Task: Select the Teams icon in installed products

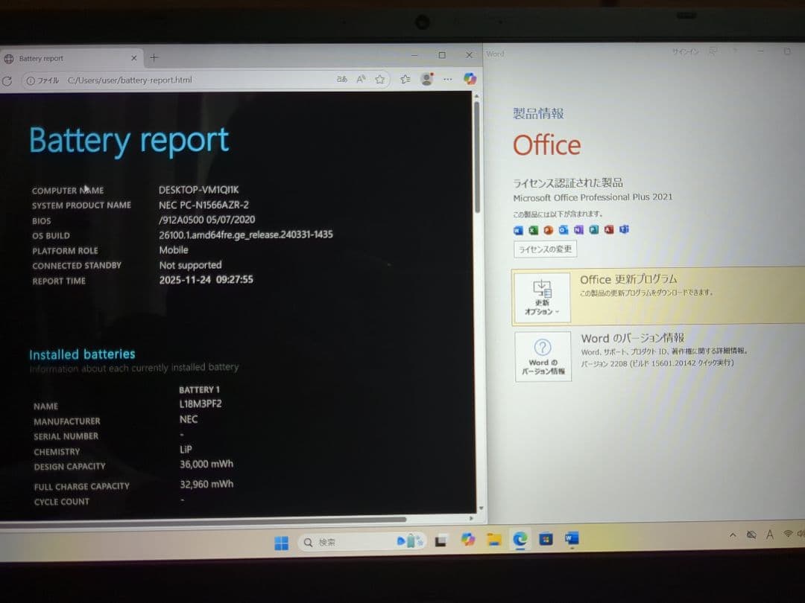Action: point(625,230)
